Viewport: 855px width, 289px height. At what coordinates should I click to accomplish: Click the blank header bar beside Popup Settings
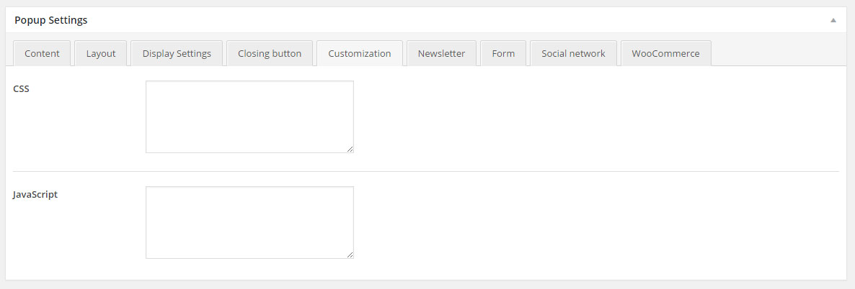click(458, 20)
